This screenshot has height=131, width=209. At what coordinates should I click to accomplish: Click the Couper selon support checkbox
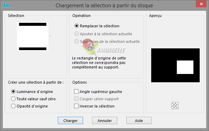click(x=76, y=99)
